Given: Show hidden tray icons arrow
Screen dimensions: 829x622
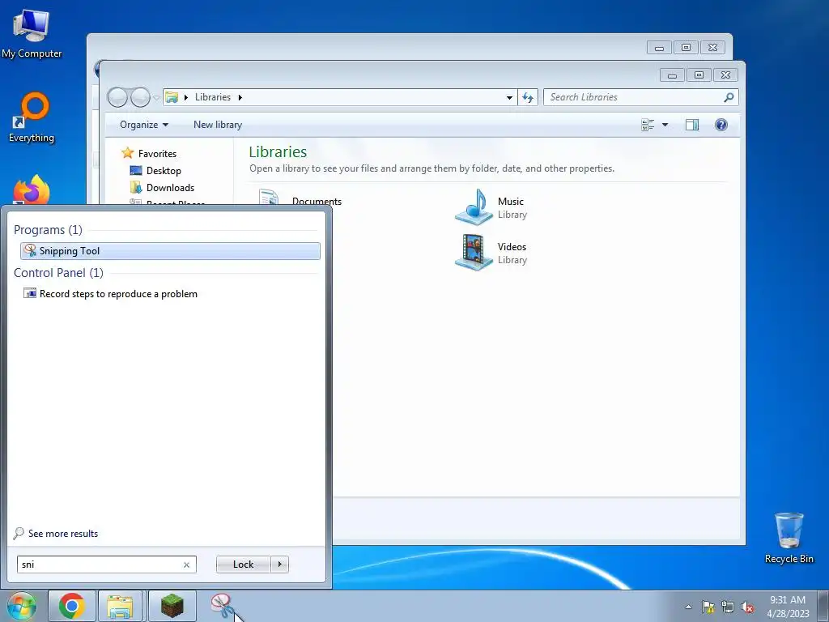Looking at the screenshot, I should tap(688, 607).
